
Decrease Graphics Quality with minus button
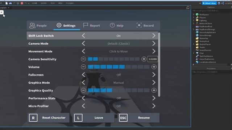(x=83, y=90)
